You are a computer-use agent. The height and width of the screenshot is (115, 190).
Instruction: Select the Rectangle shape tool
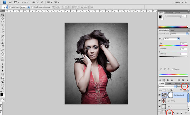[x=3, y=74]
